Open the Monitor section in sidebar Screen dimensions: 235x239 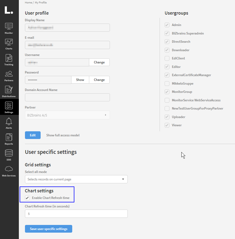click(9, 28)
